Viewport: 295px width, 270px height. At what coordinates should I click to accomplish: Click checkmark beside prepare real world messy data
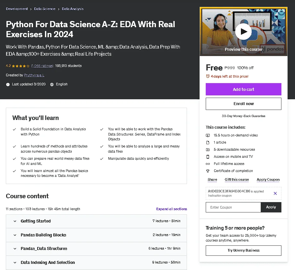[14, 159]
